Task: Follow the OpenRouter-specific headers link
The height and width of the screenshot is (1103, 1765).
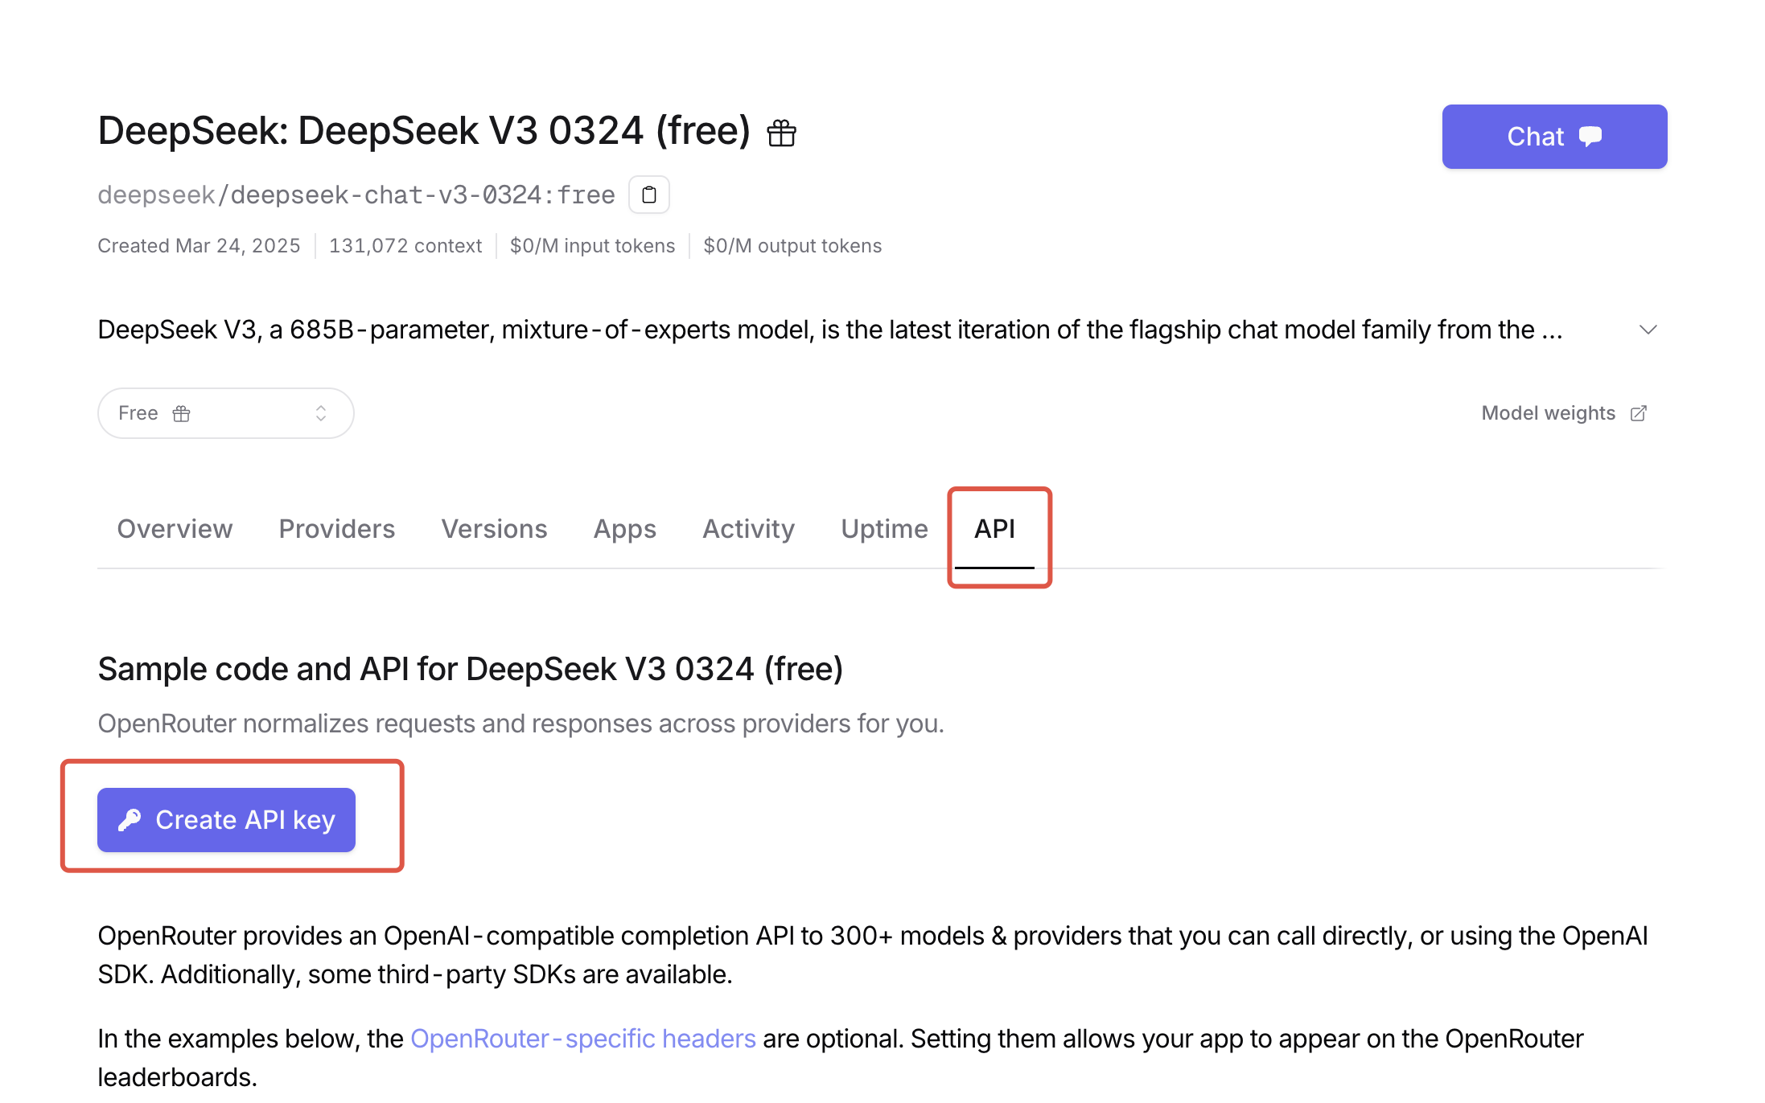Action: (x=582, y=1039)
